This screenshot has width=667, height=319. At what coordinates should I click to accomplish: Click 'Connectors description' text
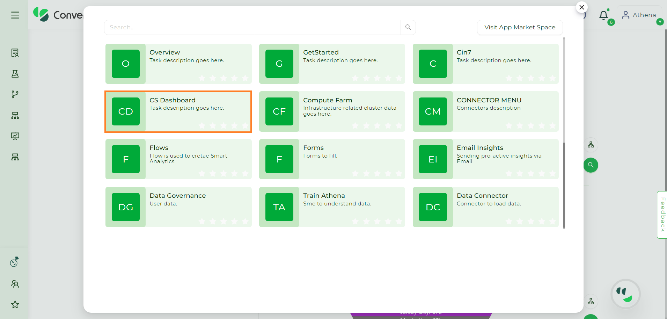pyautogui.click(x=489, y=108)
